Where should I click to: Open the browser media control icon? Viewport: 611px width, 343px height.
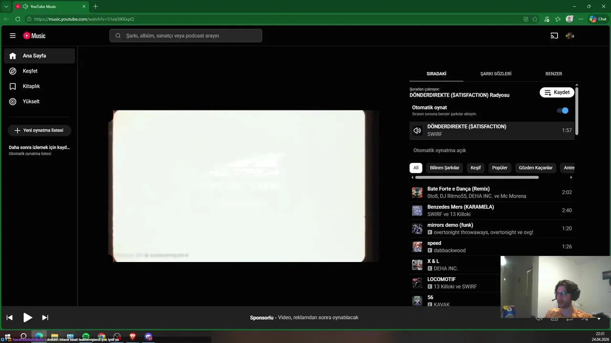pyautogui.click(x=547, y=19)
